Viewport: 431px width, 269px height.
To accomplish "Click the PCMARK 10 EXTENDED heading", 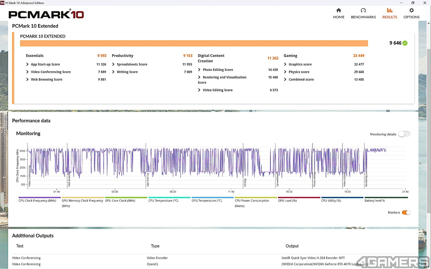I will coord(43,36).
